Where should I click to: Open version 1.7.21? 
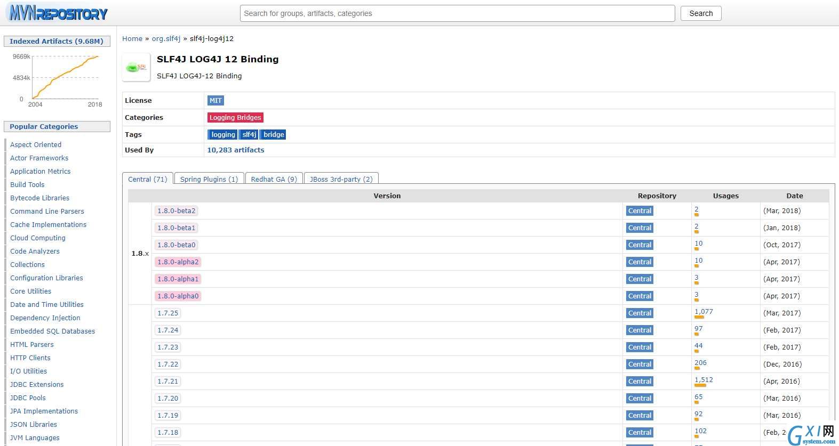click(168, 382)
